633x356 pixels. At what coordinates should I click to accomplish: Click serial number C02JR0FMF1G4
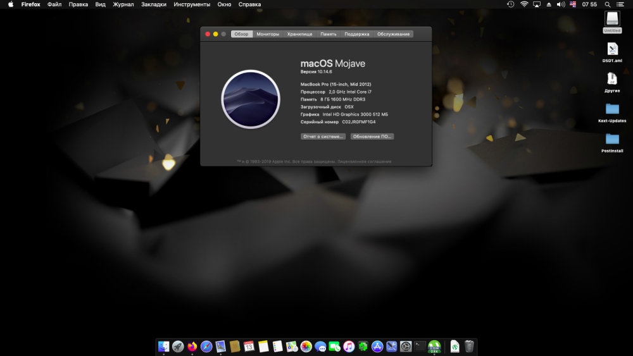coord(359,122)
